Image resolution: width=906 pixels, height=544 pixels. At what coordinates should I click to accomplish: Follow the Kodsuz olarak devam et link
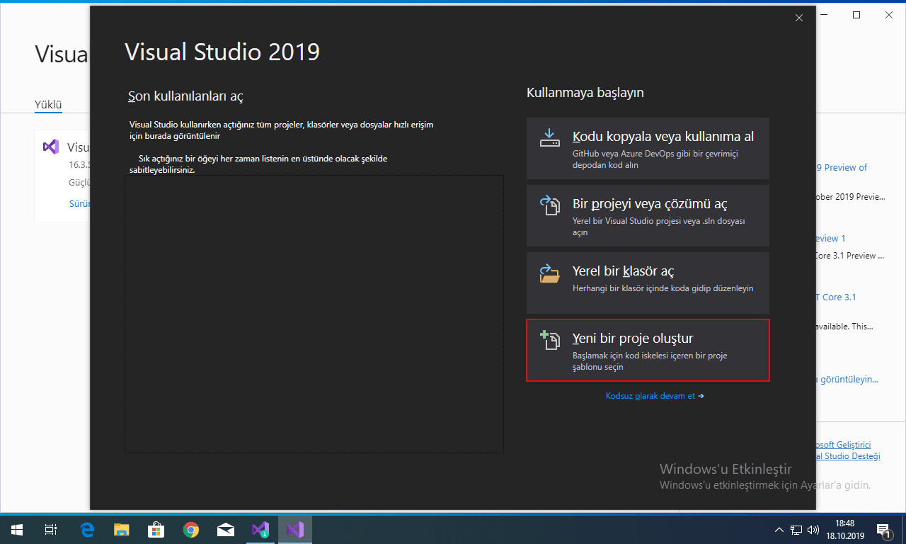pos(655,396)
